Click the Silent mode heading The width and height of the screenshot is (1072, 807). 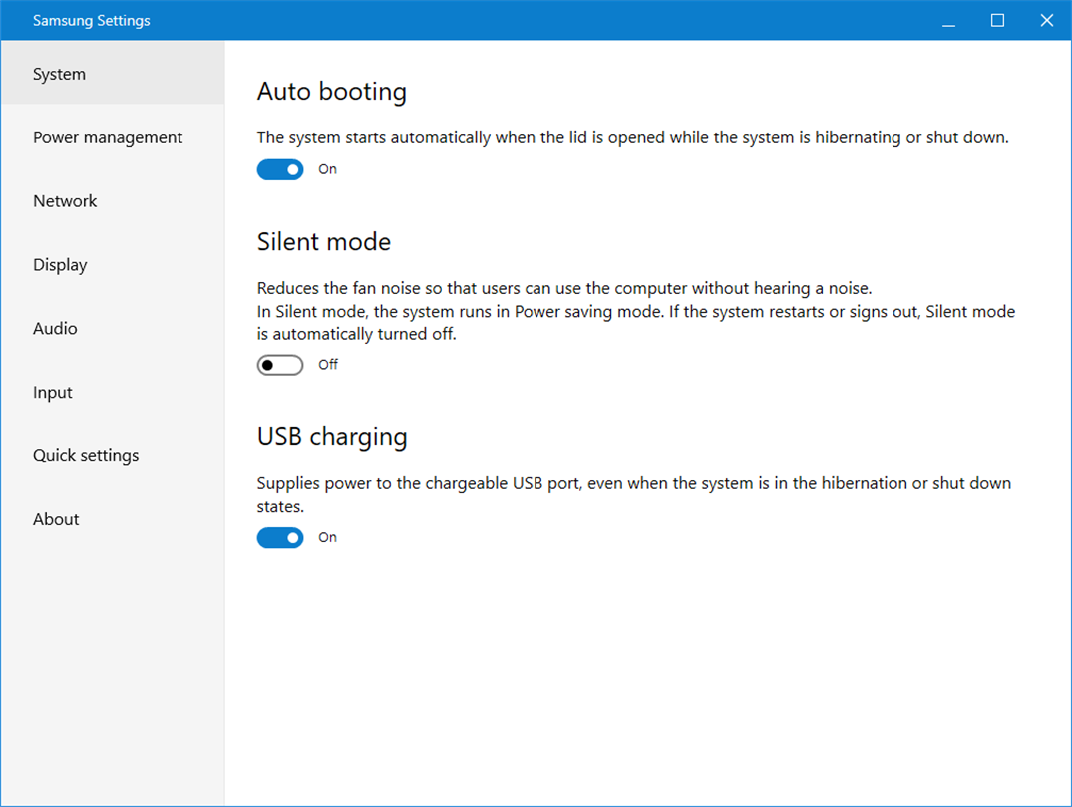point(324,242)
